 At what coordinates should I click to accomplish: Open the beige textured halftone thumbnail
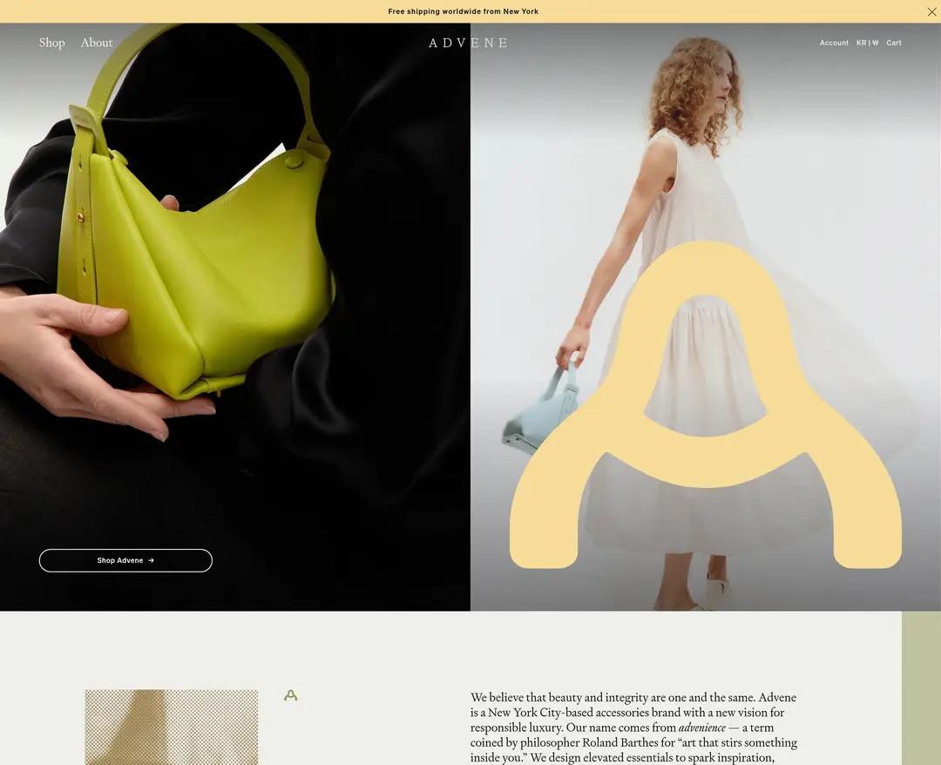point(171,728)
